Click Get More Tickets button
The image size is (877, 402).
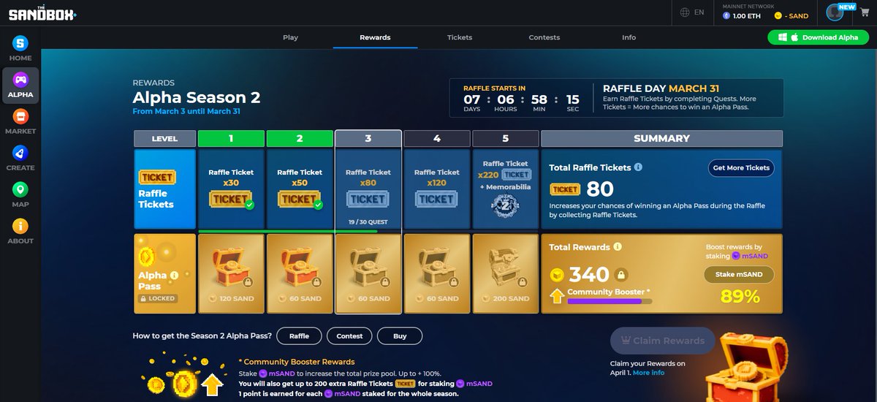coord(741,167)
